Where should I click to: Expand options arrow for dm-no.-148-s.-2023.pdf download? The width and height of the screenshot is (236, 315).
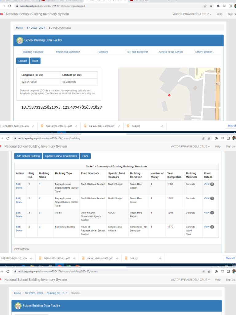point(119,126)
